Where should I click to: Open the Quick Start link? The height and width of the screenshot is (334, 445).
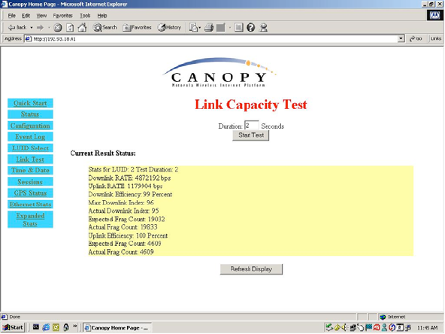[30, 103]
